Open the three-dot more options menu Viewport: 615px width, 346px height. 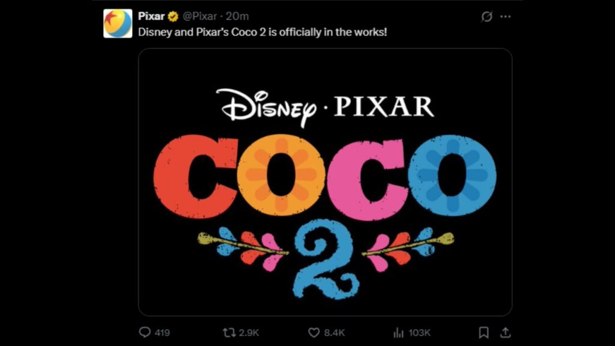[x=506, y=17]
